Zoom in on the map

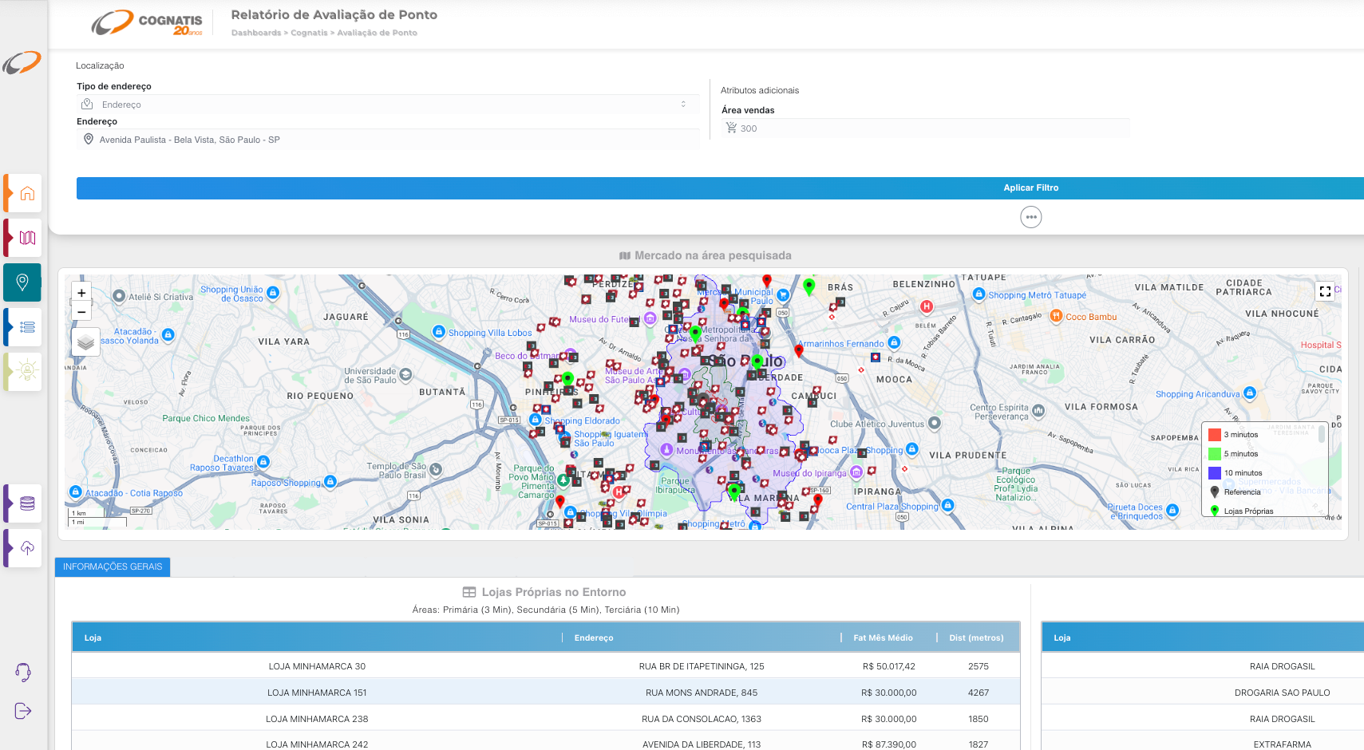click(x=81, y=293)
